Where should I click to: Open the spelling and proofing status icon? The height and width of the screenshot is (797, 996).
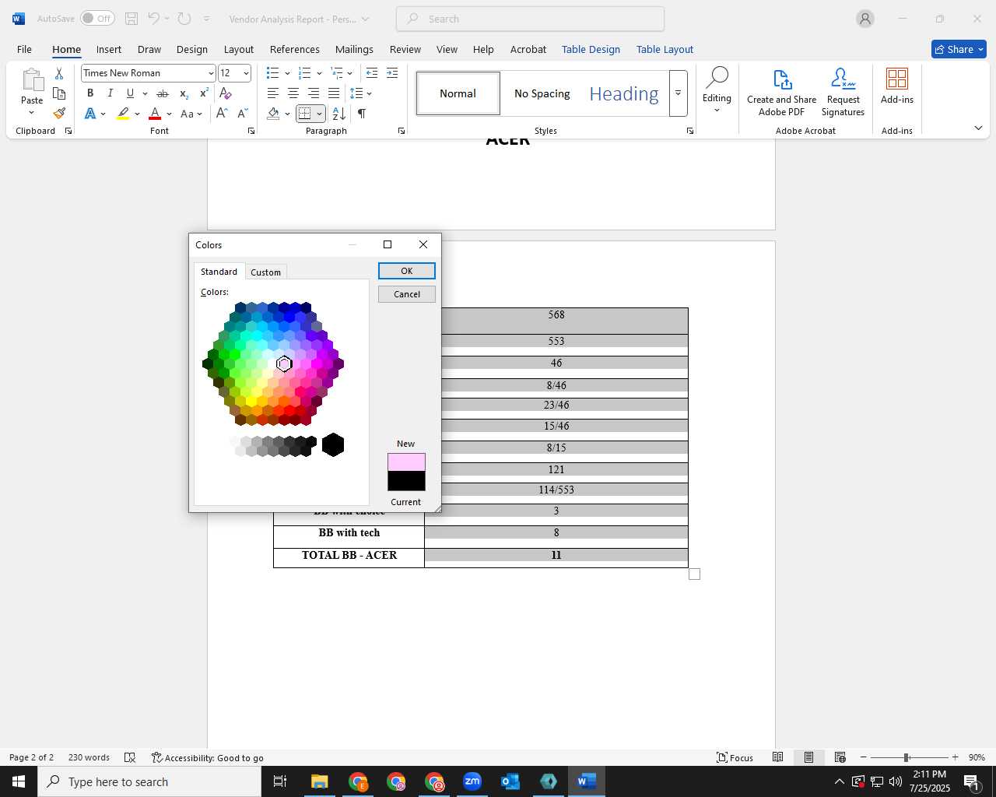tap(130, 757)
